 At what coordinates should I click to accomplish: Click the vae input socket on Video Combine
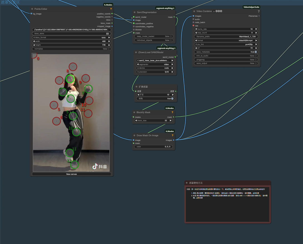(x=193, y=26)
